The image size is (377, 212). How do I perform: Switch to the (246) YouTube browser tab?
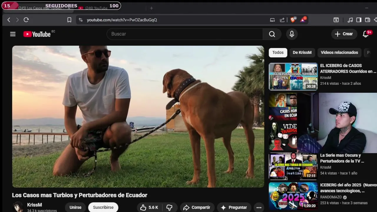tap(96, 8)
